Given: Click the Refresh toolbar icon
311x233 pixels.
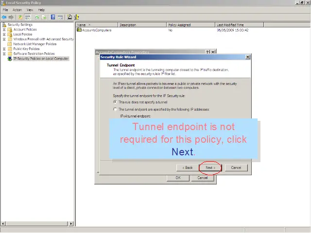Looking at the screenshot, I should [37, 17].
